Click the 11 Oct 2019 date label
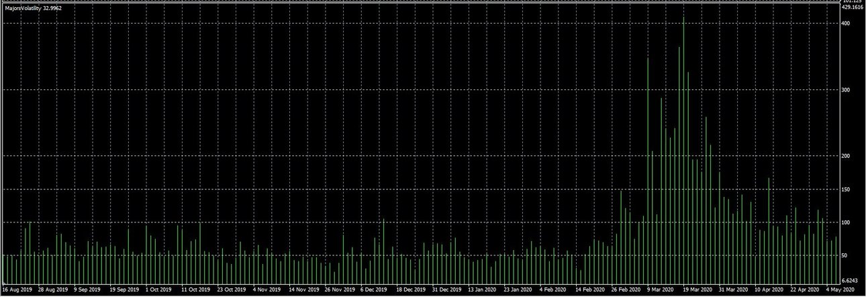This screenshot has width=866, height=297. tap(196, 290)
